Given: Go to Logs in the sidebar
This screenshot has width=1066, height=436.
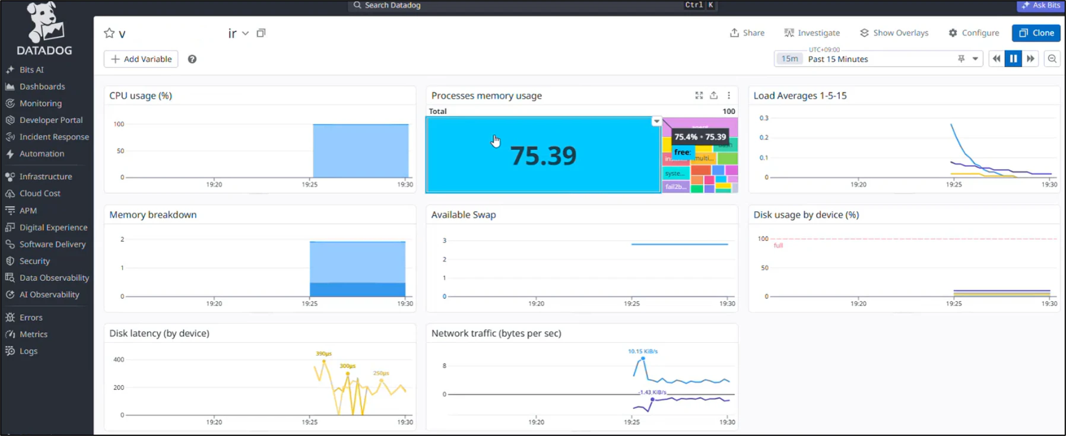Looking at the screenshot, I should pyautogui.click(x=28, y=351).
